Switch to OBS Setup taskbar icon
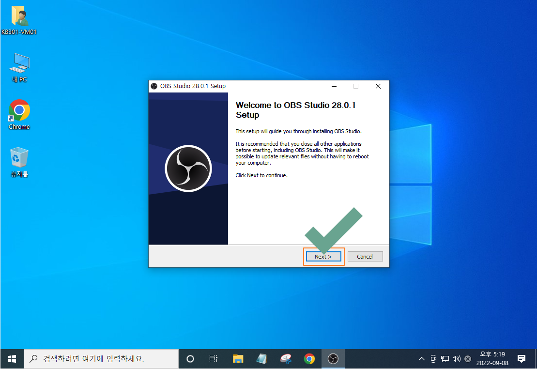Viewport: 537px width, 369px height. [333, 359]
